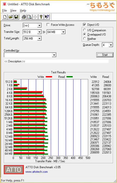This screenshot has height=183, width=117.
Task: Click the Description text field
Action: point(57,61)
